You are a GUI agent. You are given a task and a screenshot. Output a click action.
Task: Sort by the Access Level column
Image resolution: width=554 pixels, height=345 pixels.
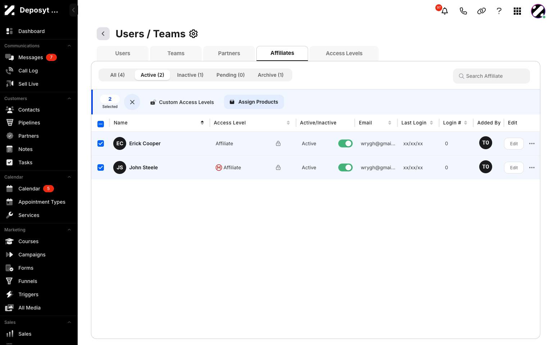pos(288,123)
